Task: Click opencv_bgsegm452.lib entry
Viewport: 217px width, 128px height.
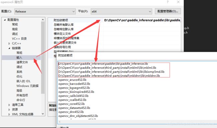Action: [74, 88]
